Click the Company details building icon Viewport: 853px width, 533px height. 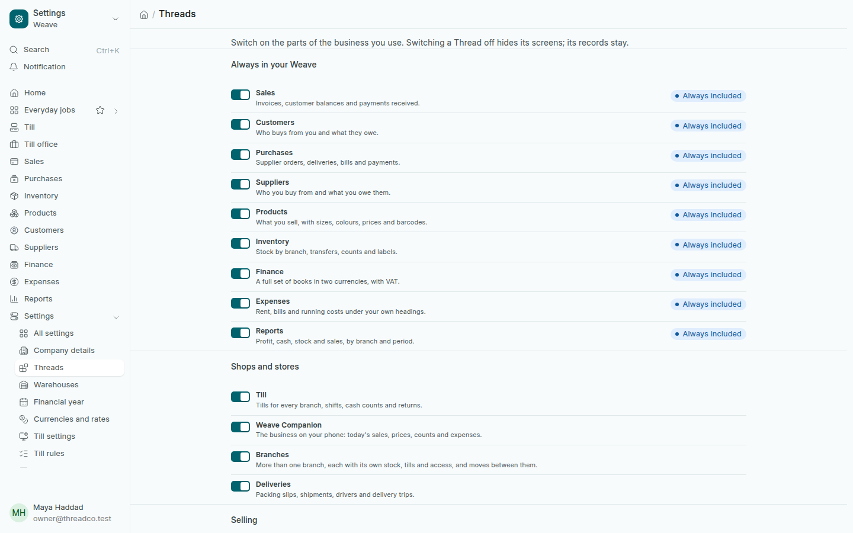(x=24, y=351)
